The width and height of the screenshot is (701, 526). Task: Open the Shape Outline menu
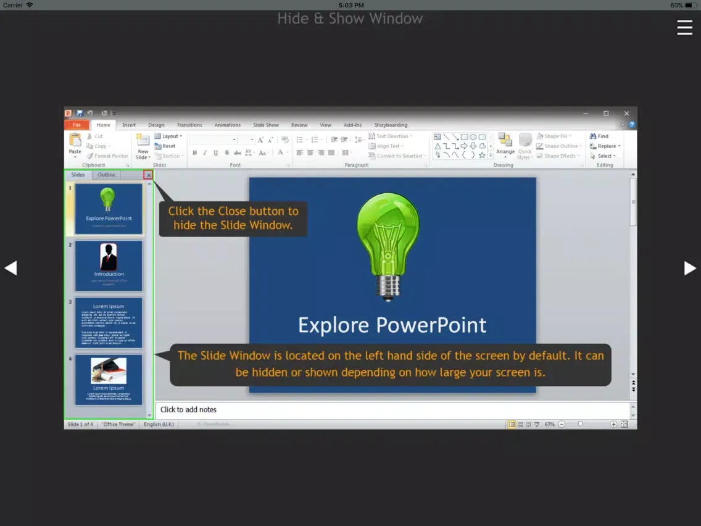pyautogui.click(x=559, y=146)
